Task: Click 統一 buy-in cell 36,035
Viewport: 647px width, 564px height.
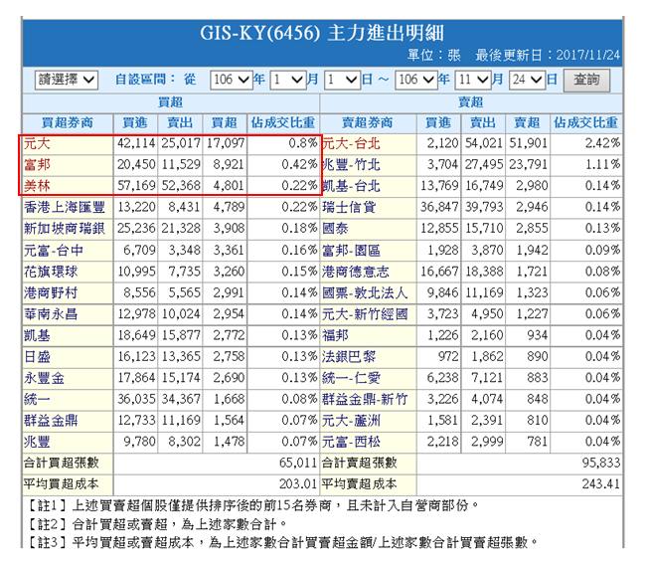Action: (136, 399)
